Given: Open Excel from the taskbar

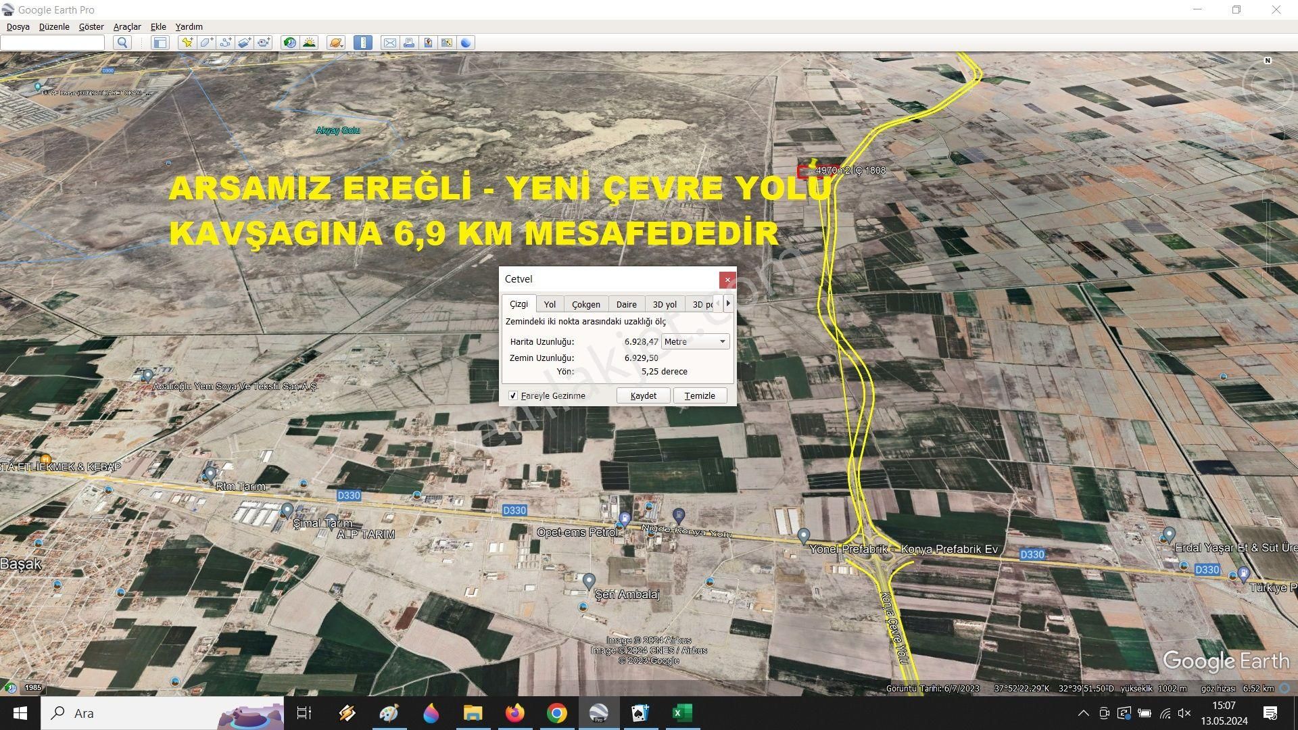Looking at the screenshot, I should pos(681,713).
